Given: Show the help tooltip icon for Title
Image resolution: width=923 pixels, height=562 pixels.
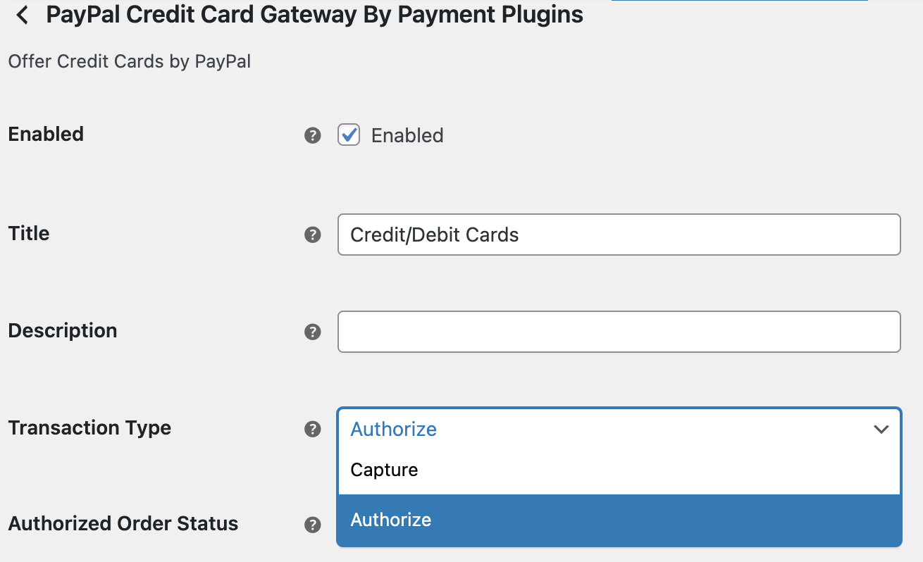Looking at the screenshot, I should point(313,235).
